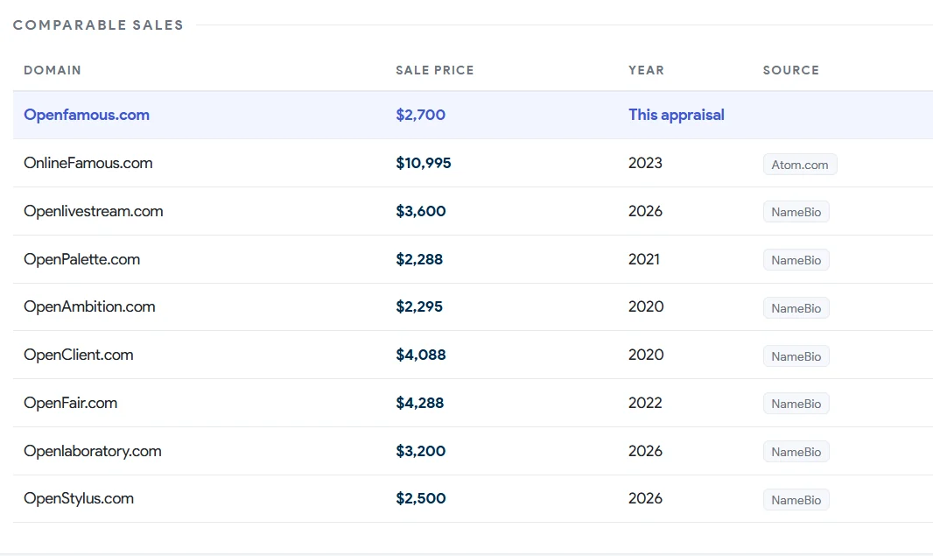Click the year 2020 in OpenClient.com row
933x556 pixels.
pos(646,355)
